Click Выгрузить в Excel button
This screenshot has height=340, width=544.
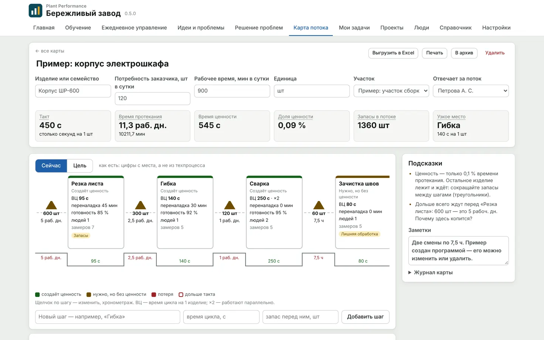pyautogui.click(x=393, y=53)
